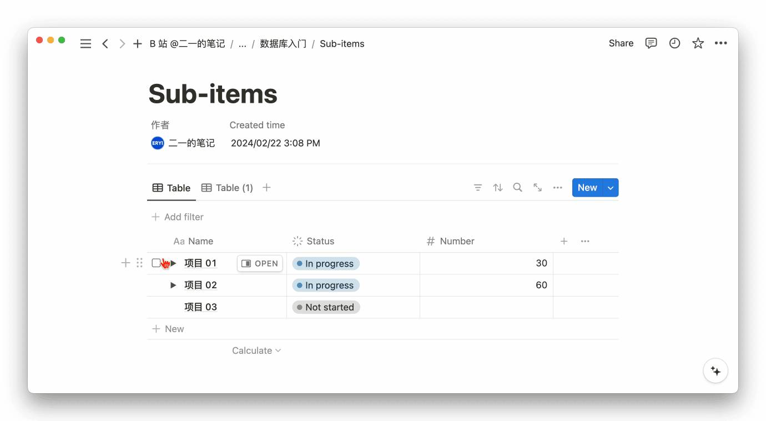Image resolution: width=766 pixels, height=421 pixels.
Task: Click the filter icon in database toolbar
Action: point(478,188)
